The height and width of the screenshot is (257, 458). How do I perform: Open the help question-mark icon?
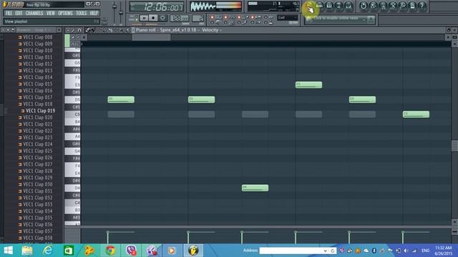(x=422, y=6)
